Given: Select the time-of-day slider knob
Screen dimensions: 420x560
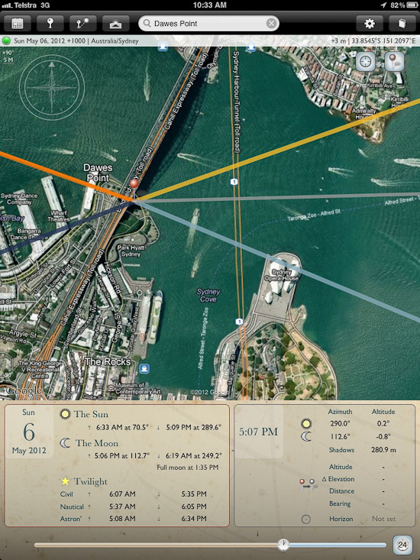Looking at the screenshot, I should click(283, 545).
